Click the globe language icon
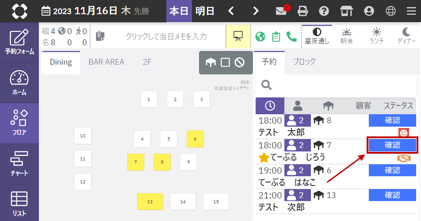This screenshot has width=421, height=221. point(390,11)
